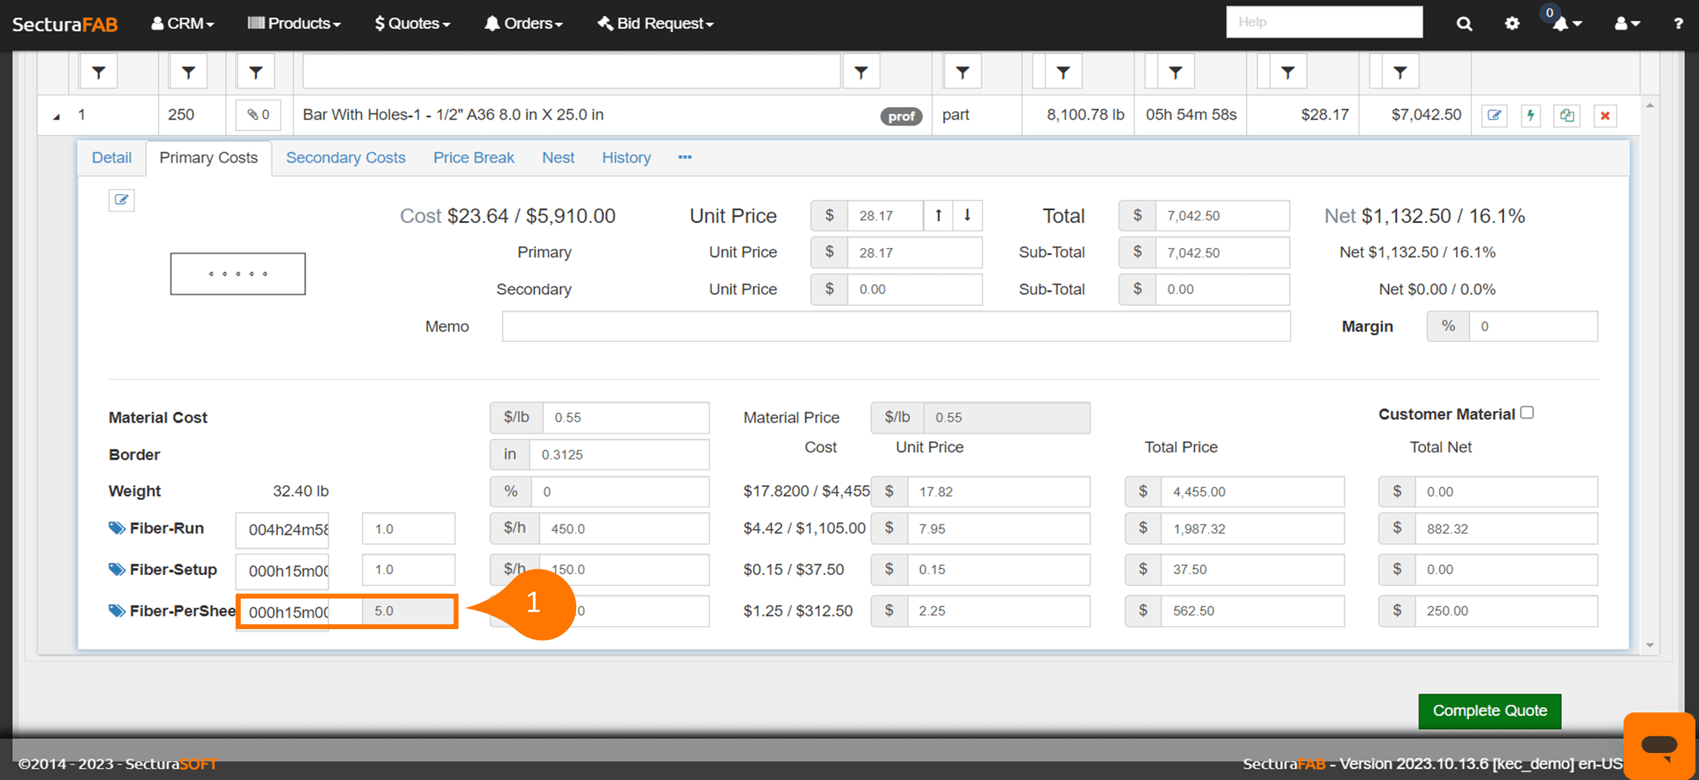Viewport: 1699px width, 780px height.
Task: Open the chat widget in the corner
Action: click(1659, 746)
